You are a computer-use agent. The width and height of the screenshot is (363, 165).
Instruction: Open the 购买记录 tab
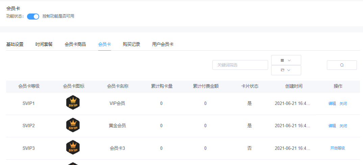131,44
